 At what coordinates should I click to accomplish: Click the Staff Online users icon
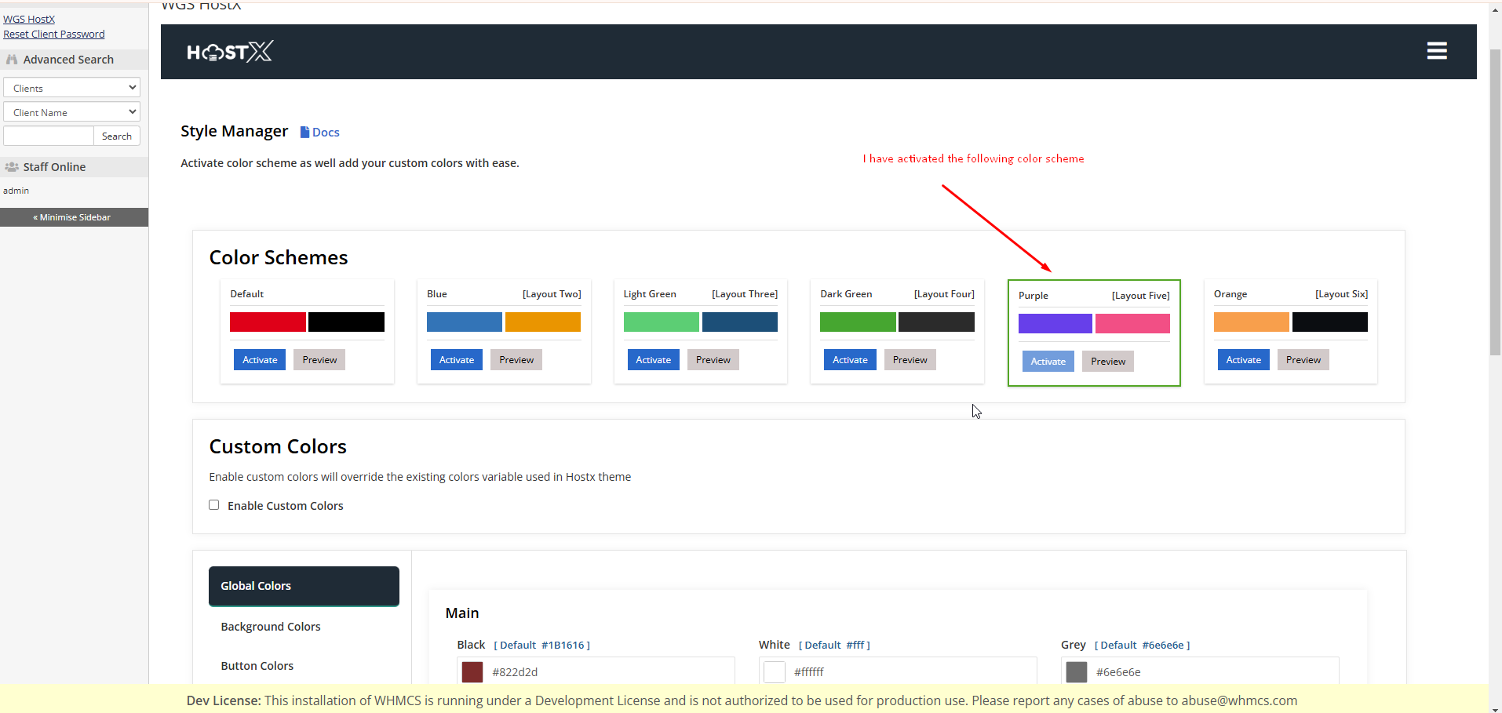tap(12, 167)
